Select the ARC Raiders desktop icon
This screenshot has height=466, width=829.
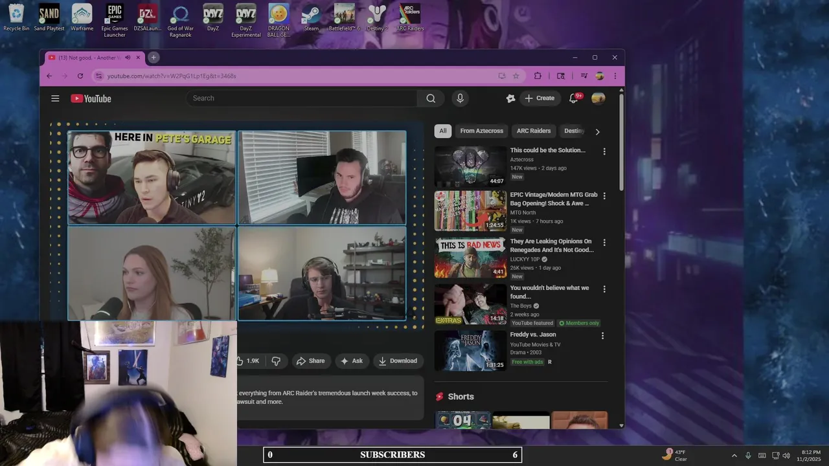pyautogui.click(x=410, y=17)
